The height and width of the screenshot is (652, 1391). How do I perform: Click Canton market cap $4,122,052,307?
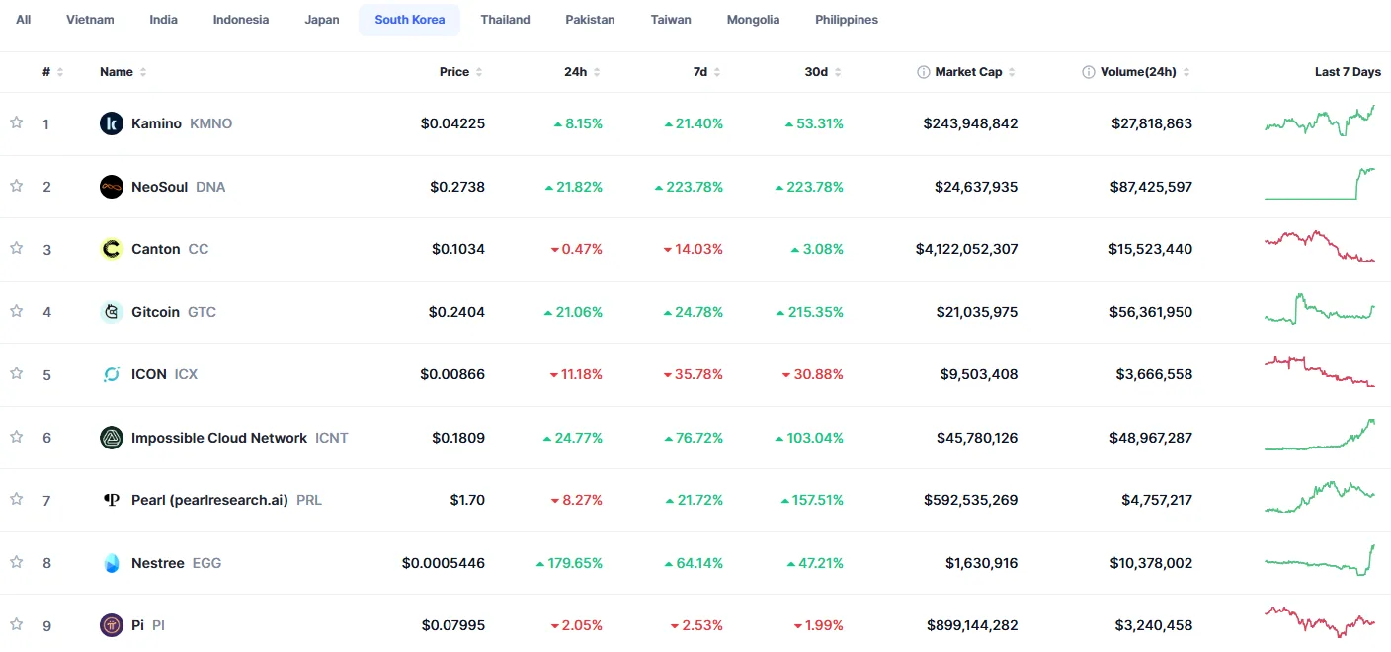coord(967,249)
